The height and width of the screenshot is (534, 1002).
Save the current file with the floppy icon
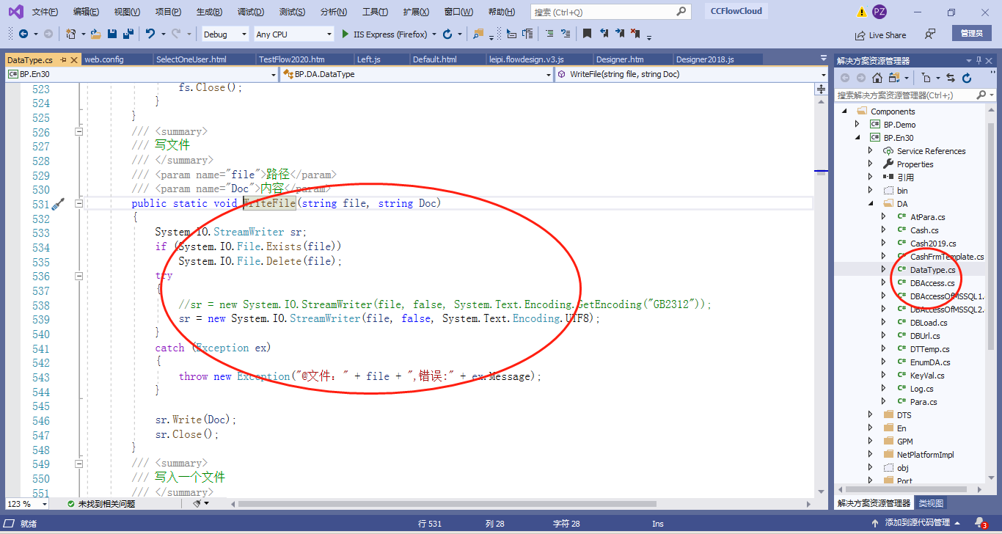(112, 34)
